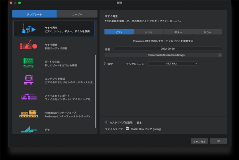
Task: Click the 新規オーディオ録音 description
Action: (x=56, y=48)
